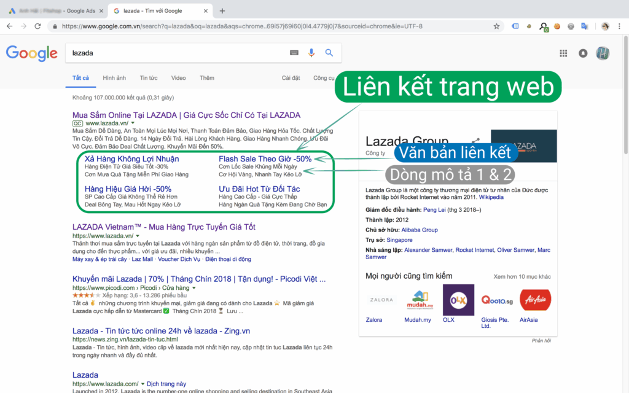Click the AirAsia thumbnail
The image size is (629, 393).
535,300
